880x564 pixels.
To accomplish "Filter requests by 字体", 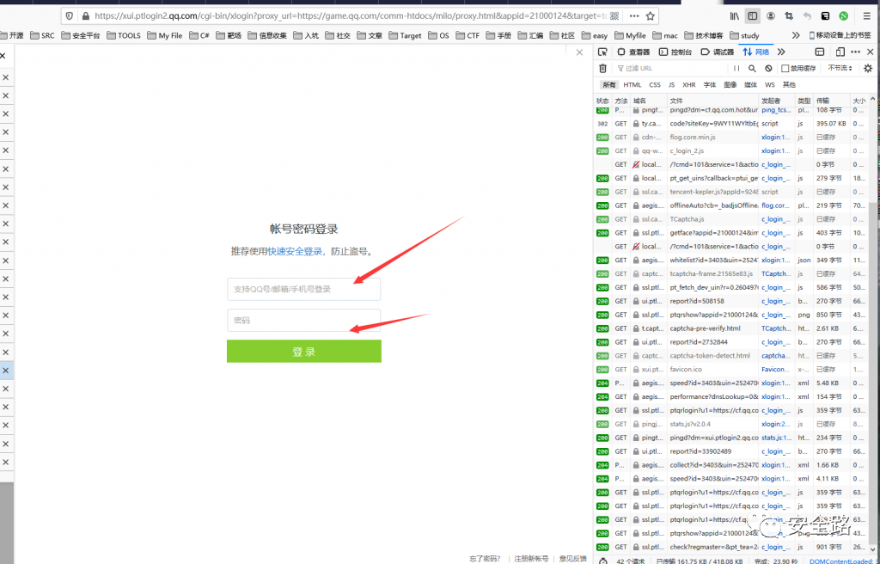I will [x=710, y=85].
